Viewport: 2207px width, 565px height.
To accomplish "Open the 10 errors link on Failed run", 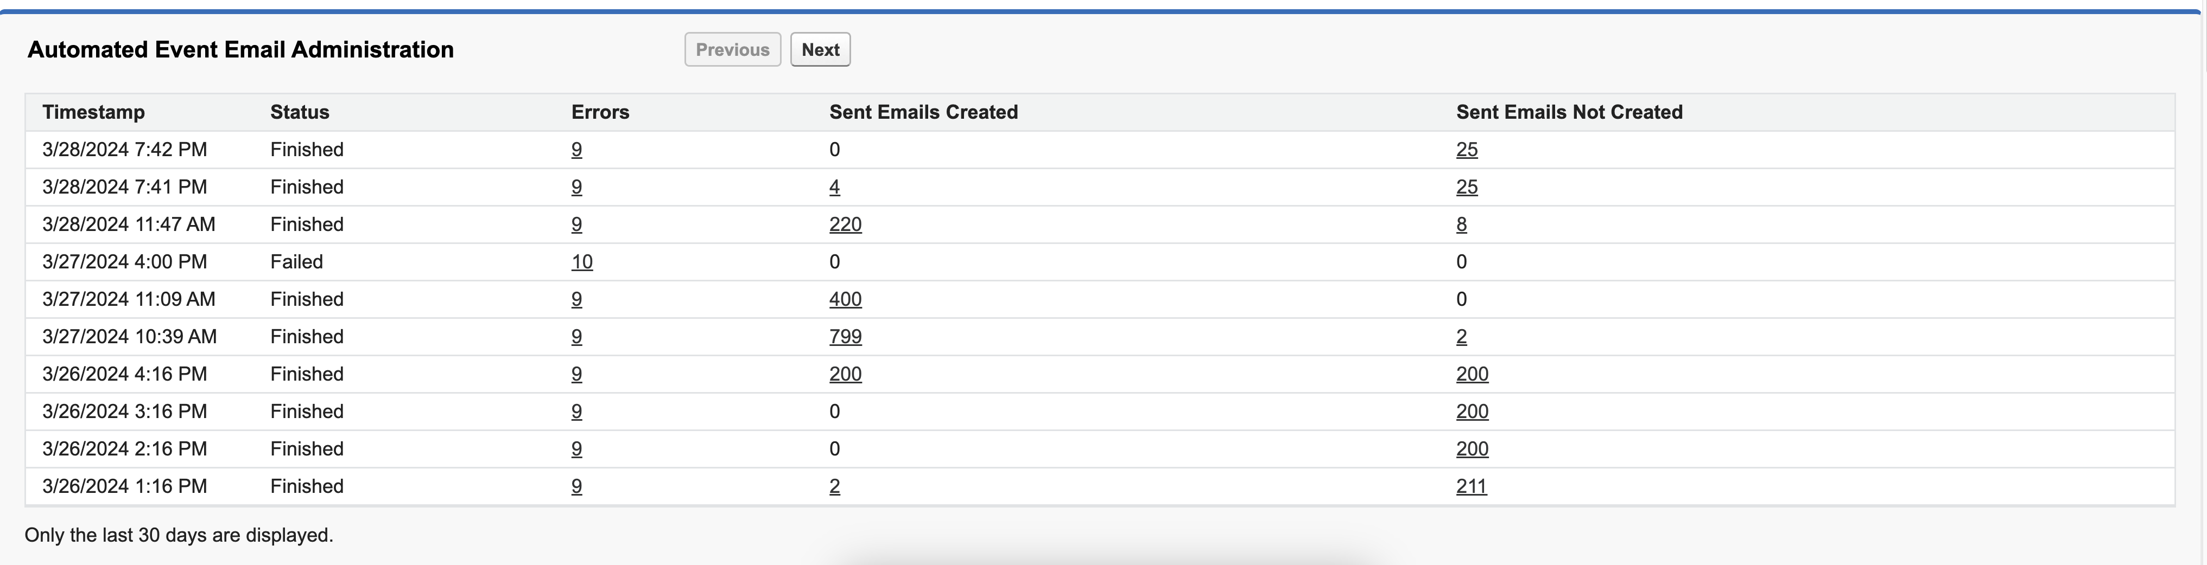I will (582, 262).
